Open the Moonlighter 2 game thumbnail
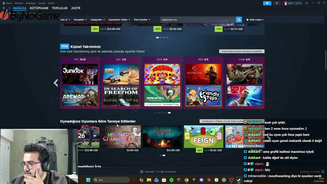Viewport: 327px width, 184px height. click(x=162, y=96)
